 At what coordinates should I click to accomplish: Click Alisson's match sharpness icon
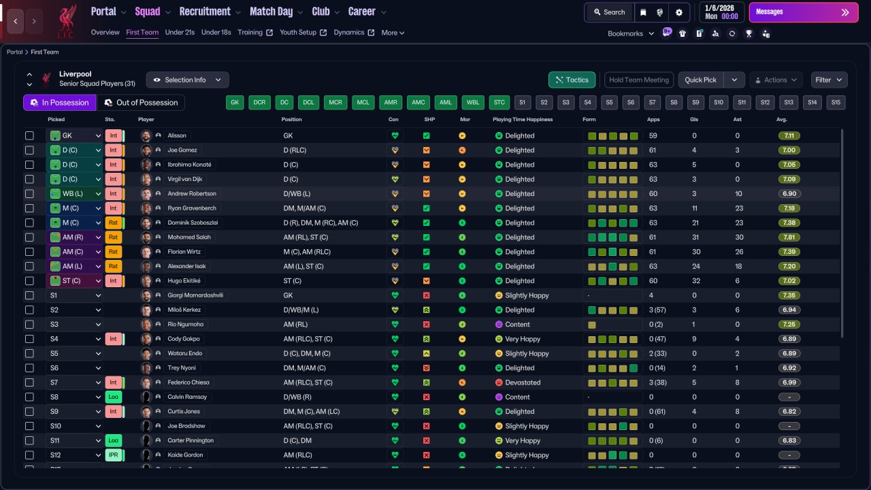coord(427,135)
